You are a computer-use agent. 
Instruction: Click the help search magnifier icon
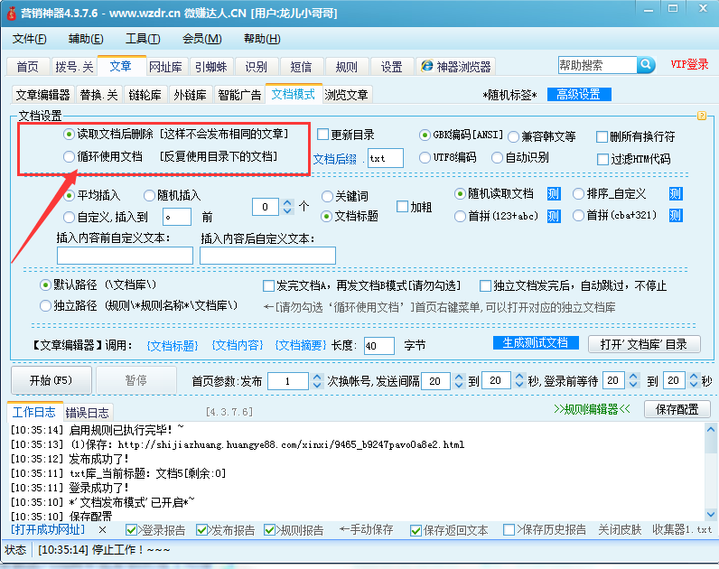(x=646, y=65)
